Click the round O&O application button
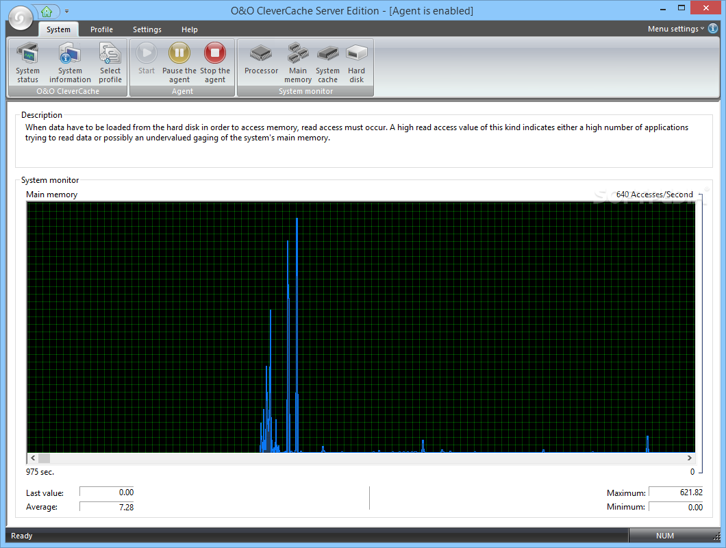726x548 pixels. (21, 18)
